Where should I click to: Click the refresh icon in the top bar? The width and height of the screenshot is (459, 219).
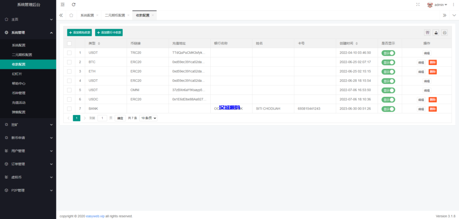tap(74, 4)
